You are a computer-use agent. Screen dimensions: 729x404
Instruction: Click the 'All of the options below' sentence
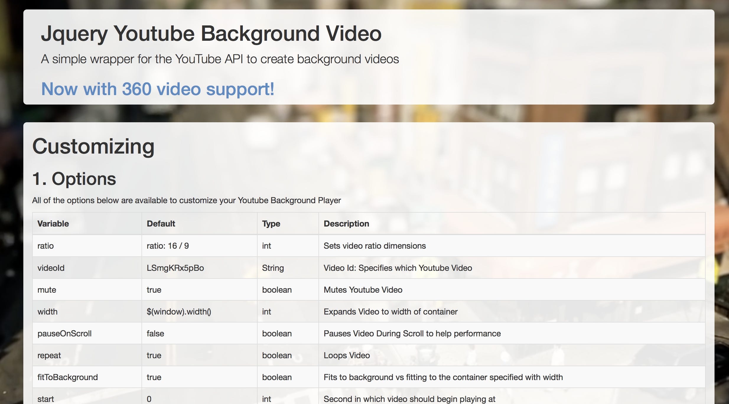(186, 200)
